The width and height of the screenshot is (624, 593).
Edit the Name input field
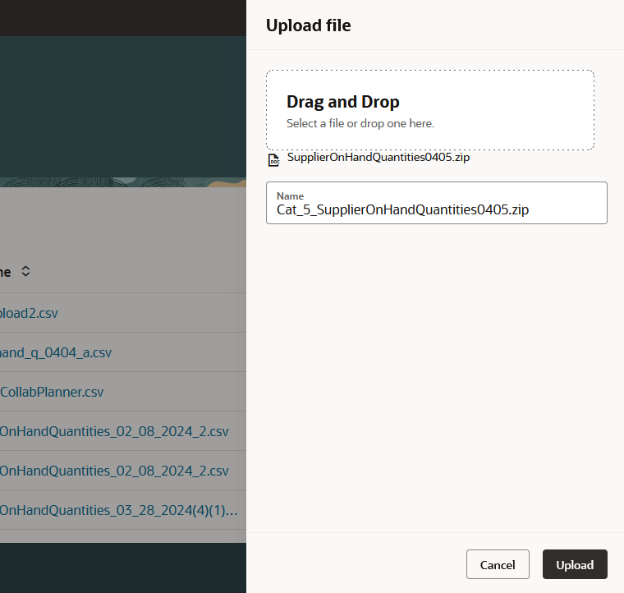[437, 203]
